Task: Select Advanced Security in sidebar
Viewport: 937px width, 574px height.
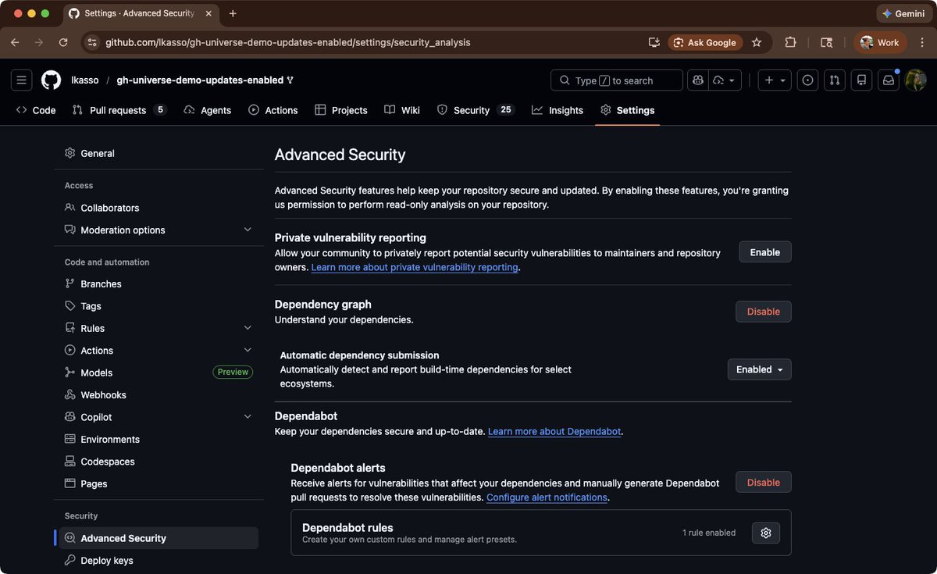Action: pyautogui.click(x=159, y=538)
